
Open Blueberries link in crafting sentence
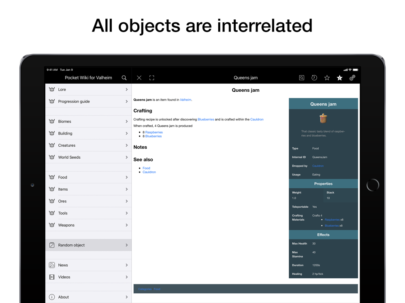(206, 119)
